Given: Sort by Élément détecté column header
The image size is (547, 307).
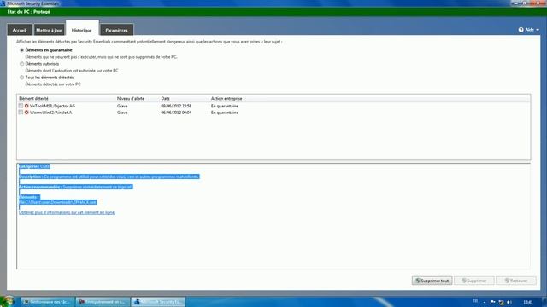Looking at the screenshot, I should click(34, 99).
